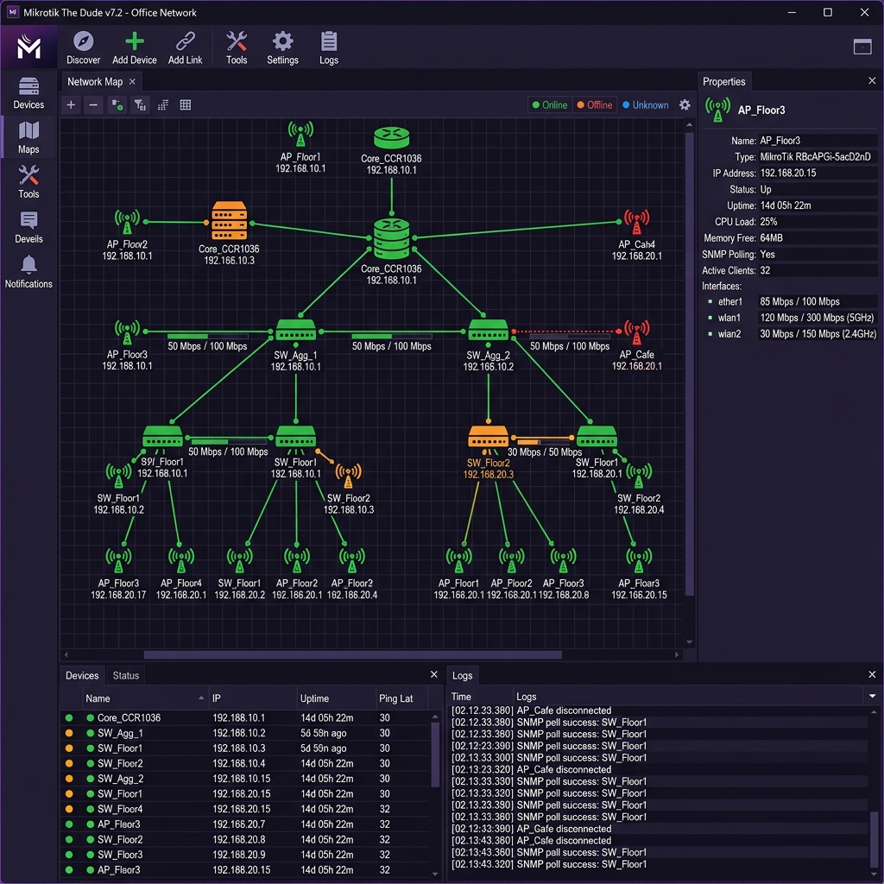Switch to the Status tab
884x884 pixels.
tap(126, 675)
